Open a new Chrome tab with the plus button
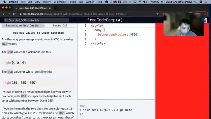This screenshot has width=211, height=119. tap(56, 8)
